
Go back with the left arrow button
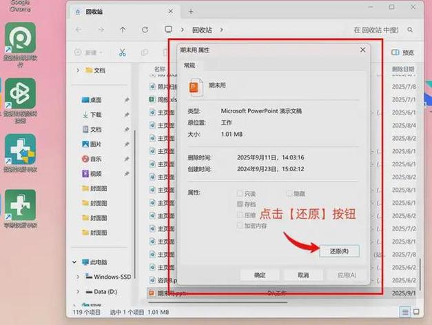(x=79, y=30)
